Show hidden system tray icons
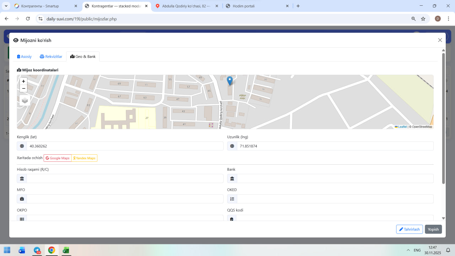The height and width of the screenshot is (256, 455). pos(408,250)
